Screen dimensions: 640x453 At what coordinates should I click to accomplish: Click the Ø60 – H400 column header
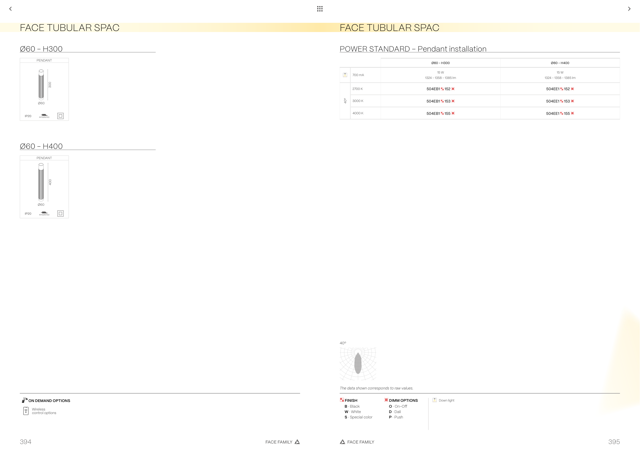[560, 63]
